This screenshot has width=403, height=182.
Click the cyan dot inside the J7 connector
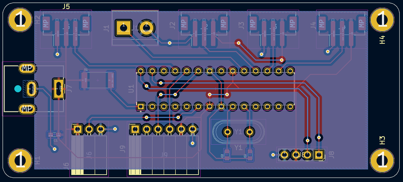tap(18, 89)
